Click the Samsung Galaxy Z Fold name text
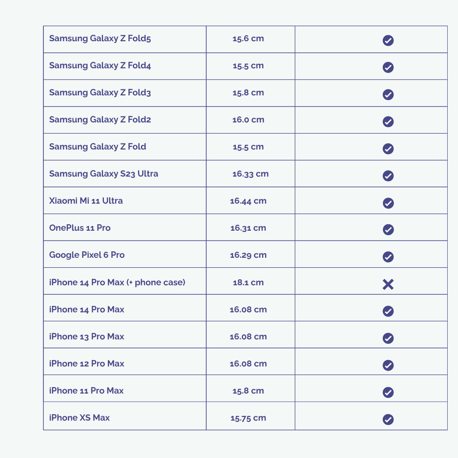The height and width of the screenshot is (458, 458). coord(98,147)
